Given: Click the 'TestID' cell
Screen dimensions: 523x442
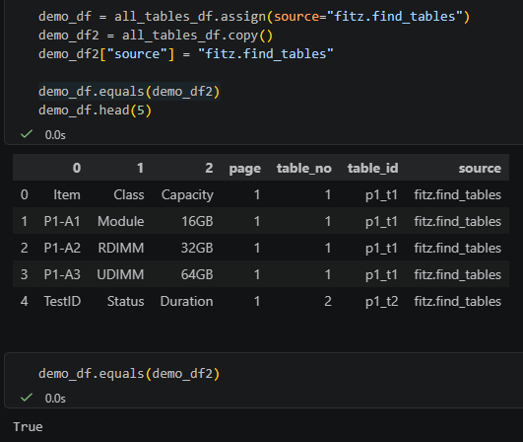Looking at the screenshot, I should click(62, 301).
